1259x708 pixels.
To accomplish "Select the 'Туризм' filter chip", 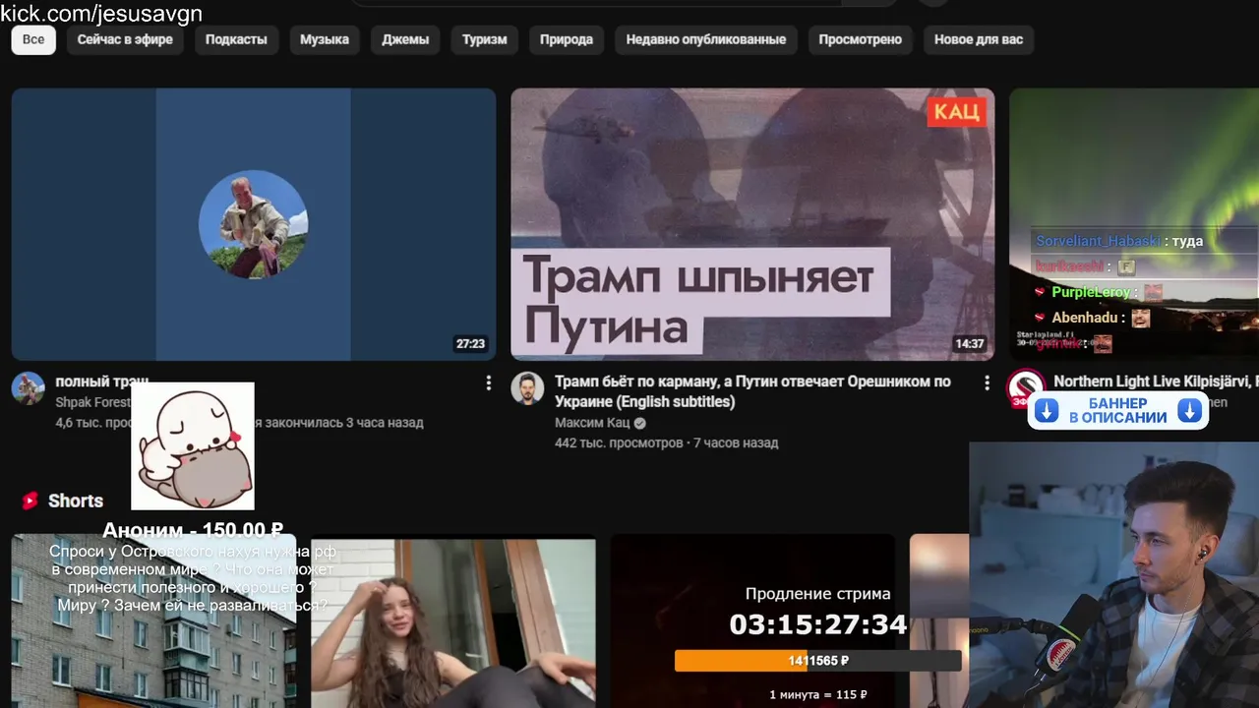I will tap(485, 39).
